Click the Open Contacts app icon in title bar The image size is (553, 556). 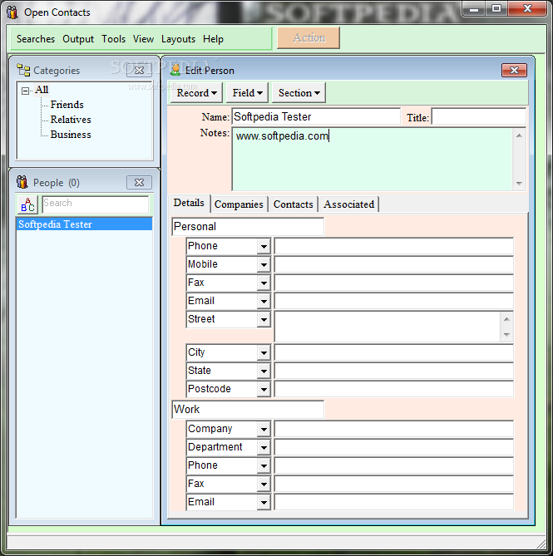(x=12, y=12)
